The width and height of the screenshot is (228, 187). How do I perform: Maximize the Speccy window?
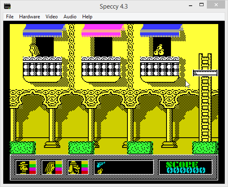coord(202,5)
